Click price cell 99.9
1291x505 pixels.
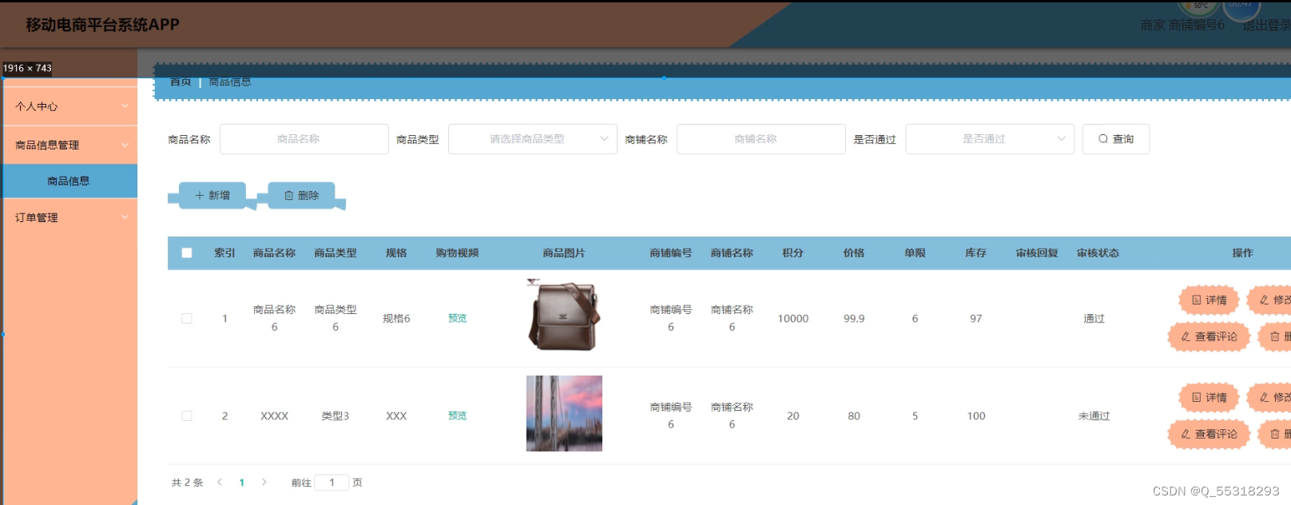click(854, 319)
